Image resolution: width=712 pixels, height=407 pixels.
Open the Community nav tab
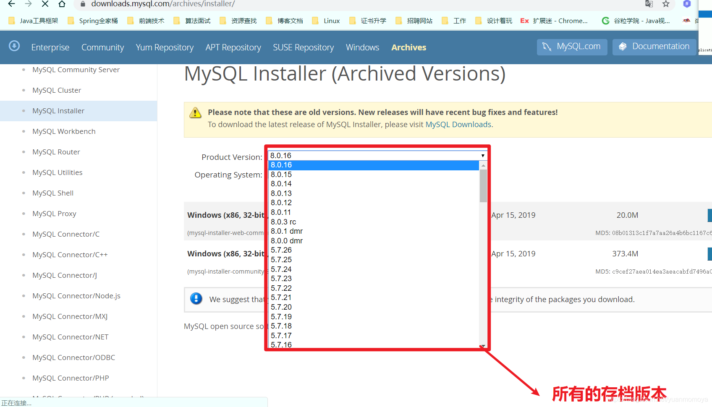[102, 47]
